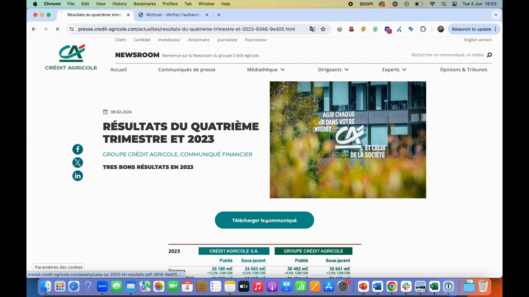The image size is (529, 297).
Task: Open Zoom app in the Dock
Action: [x=102, y=286]
